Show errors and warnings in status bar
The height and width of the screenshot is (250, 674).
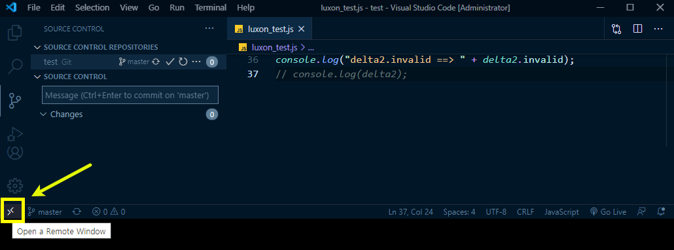[x=109, y=212]
